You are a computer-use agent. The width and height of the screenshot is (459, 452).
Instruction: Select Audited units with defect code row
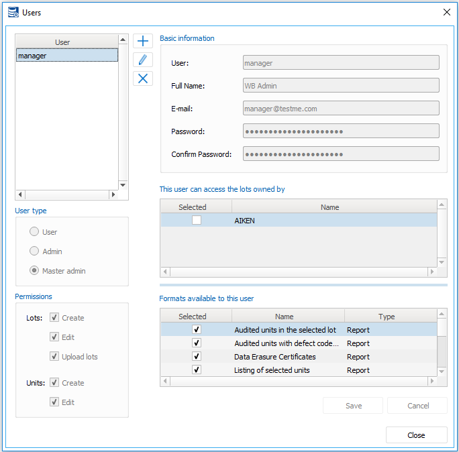[x=299, y=343]
